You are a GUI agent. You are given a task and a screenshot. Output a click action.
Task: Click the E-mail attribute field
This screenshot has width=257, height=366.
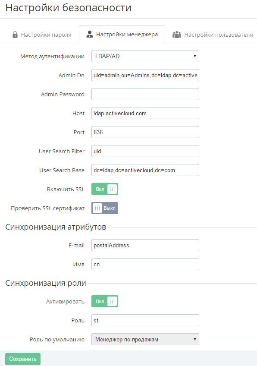coord(145,245)
